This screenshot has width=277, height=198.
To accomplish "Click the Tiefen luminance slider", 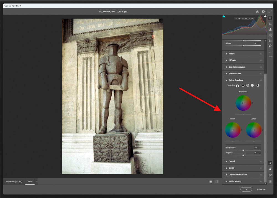I will 232,141.
